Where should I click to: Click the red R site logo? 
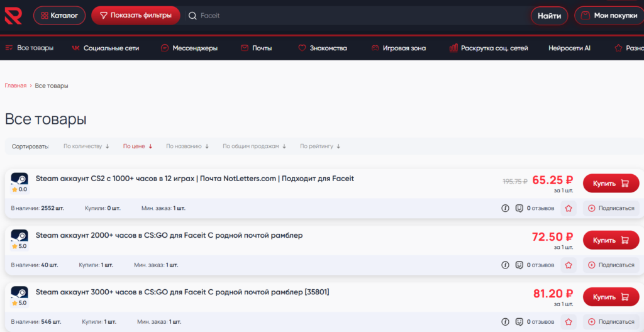point(13,16)
